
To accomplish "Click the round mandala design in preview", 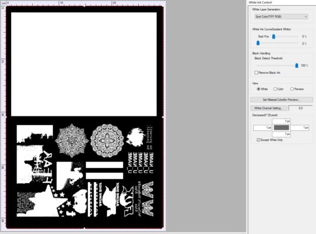I will click(107, 140).
